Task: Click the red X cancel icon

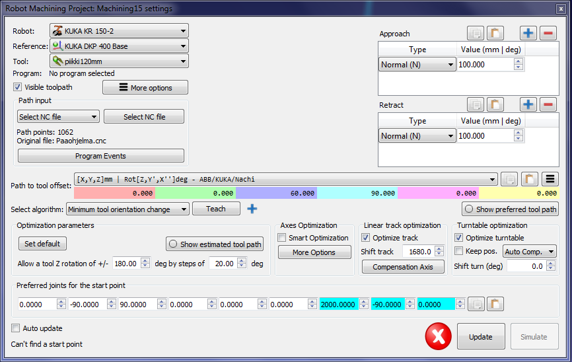Action: [x=438, y=336]
